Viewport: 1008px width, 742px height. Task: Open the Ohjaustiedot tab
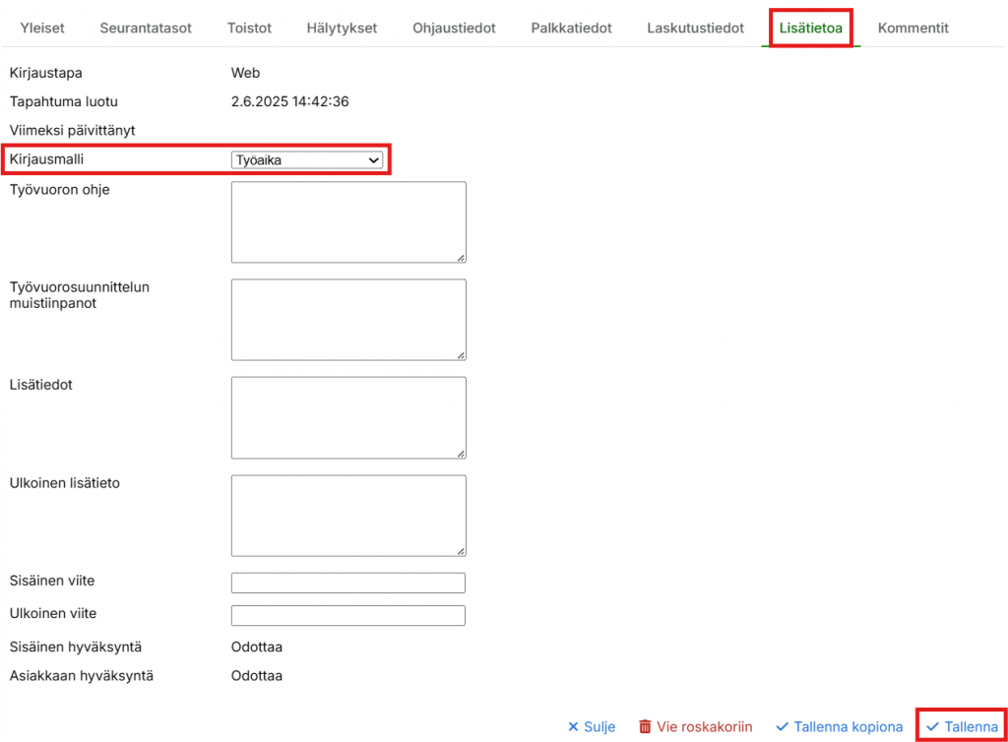pyautogui.click(x=454, y=28)
